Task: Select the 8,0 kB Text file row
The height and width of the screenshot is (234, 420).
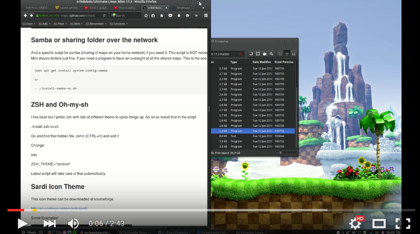Action: [x=253, y=136]
